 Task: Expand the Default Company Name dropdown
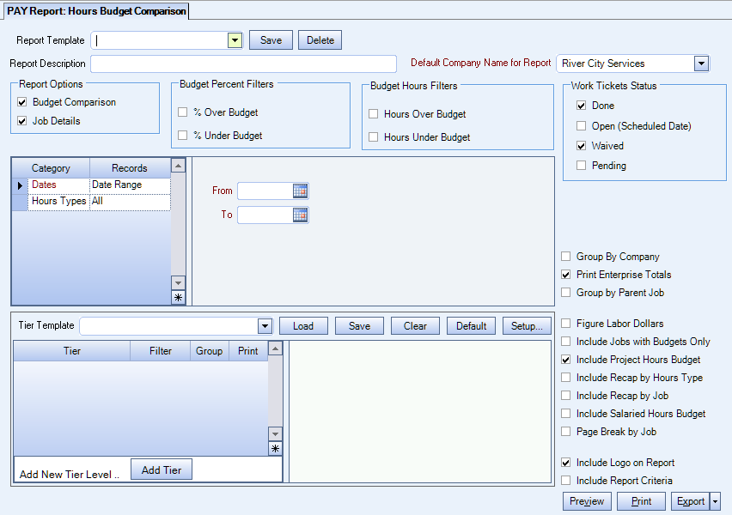click(x=701, y=64)
